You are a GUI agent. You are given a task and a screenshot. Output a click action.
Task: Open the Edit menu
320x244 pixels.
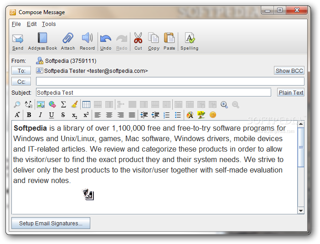click(31, 24)
